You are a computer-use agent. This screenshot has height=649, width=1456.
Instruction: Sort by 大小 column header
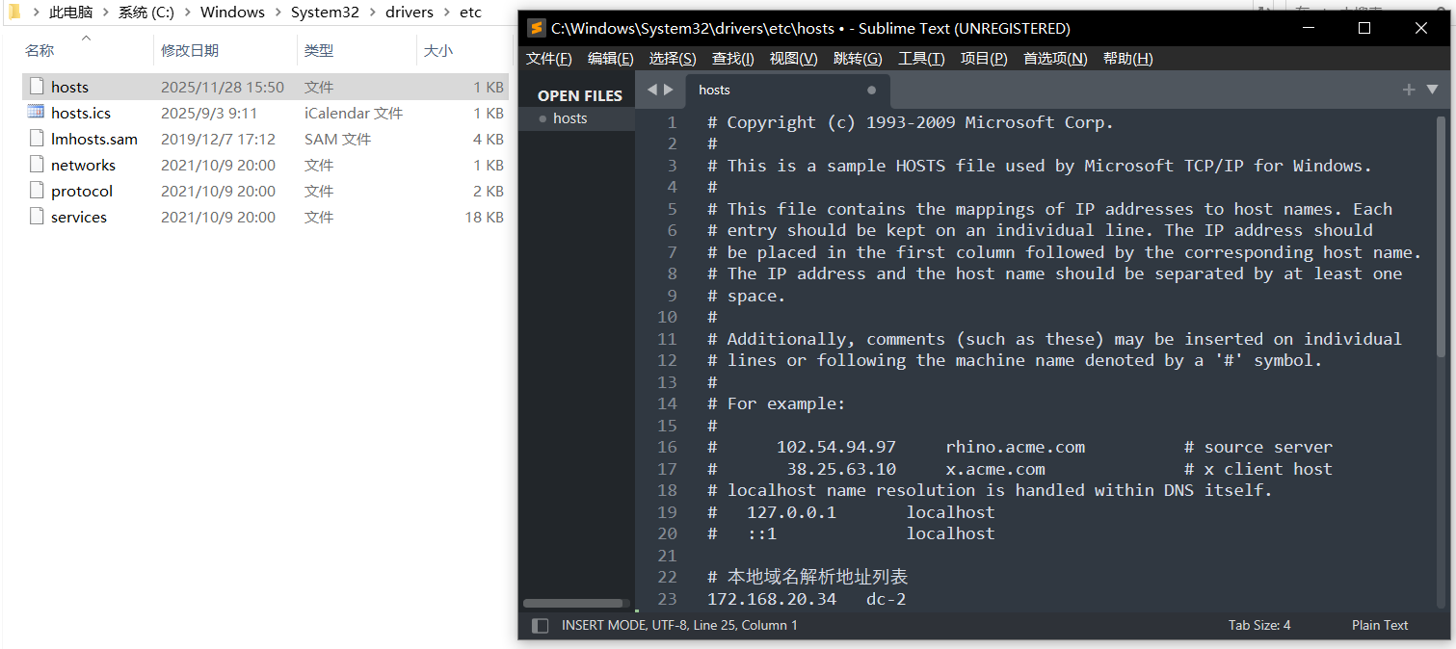(438, 50)
